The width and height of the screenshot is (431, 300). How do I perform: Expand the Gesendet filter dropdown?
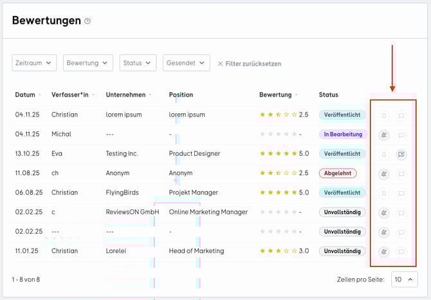186,63
